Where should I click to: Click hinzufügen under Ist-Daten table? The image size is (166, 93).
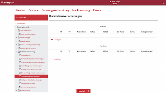click(57, 40)
